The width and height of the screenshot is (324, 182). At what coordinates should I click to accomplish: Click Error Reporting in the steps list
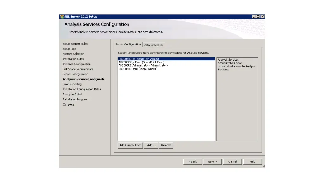coord(72,84)
